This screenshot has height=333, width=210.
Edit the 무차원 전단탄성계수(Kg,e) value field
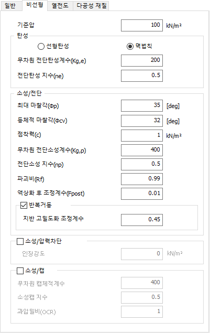pos(142,60)
